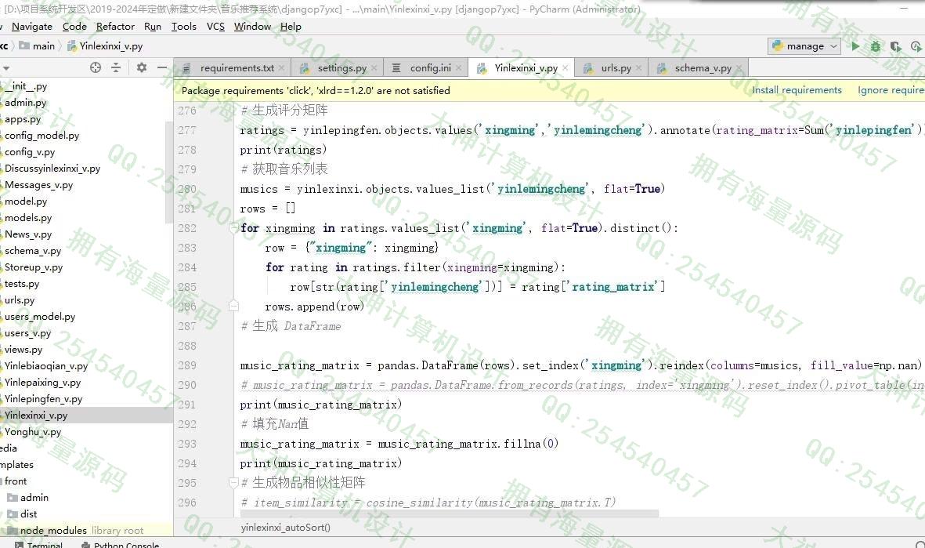This screenshot has height=548, width=925.
Task: Close the config.ini tab
Action: pyautogui.click(x=458, y=68)
